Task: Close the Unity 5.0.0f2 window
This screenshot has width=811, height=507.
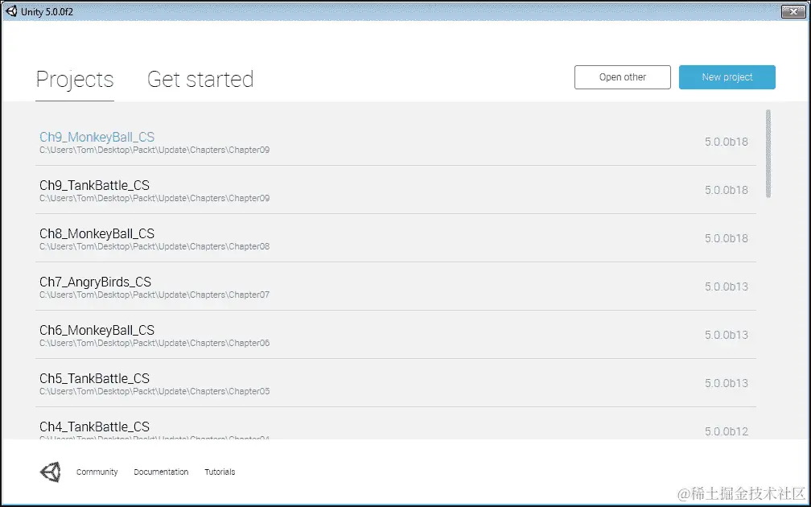Action: tap(793, 11)
